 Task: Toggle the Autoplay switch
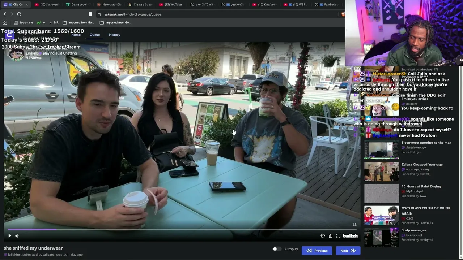(277, 249)
